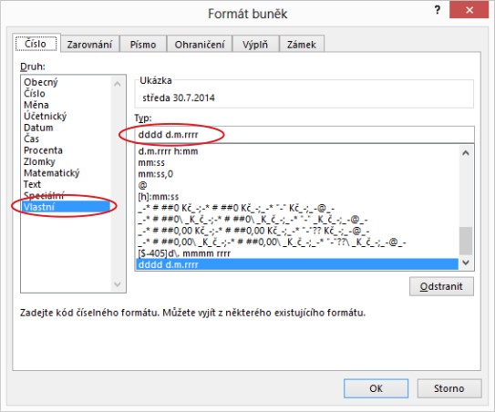
Task: Choose the Datum category in Druh list
Action: (38, 128)
